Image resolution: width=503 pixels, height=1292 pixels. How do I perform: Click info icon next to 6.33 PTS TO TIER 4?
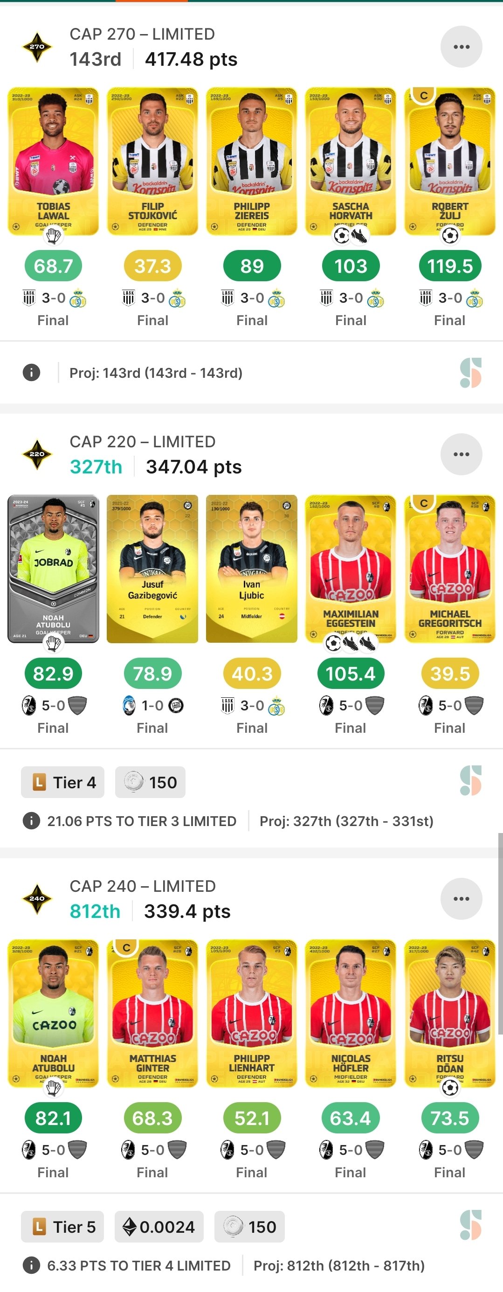pos(31,1265)
